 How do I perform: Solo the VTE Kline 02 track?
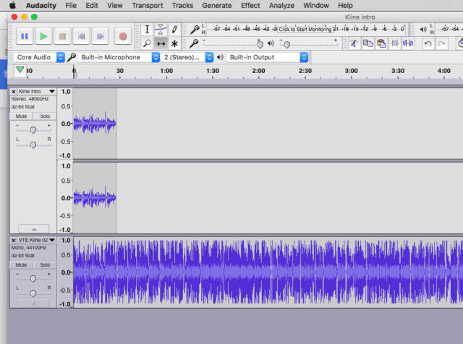point(45,265)
